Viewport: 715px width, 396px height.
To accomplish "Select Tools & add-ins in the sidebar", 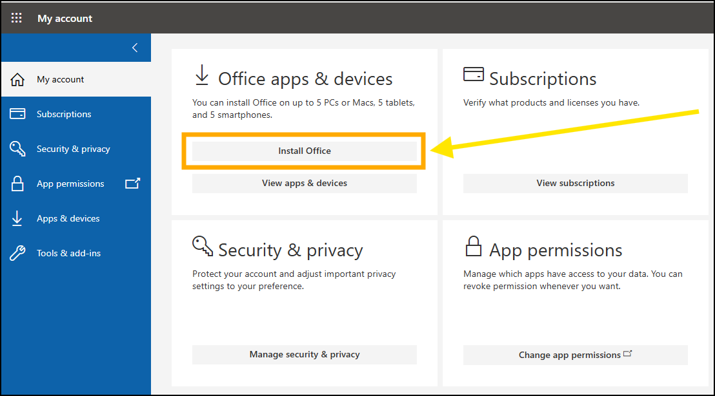I will (68, 252).
